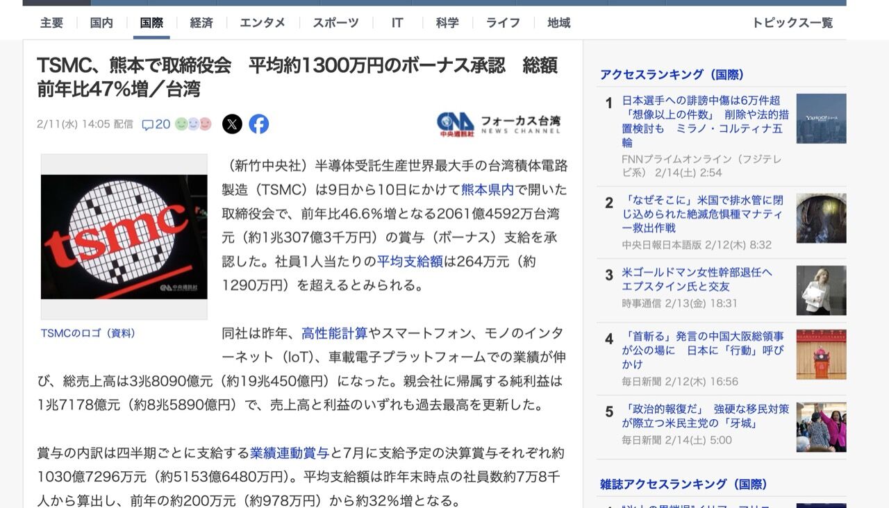This screenshot has height=508, width=889.
Task: Open the 「首斬る」発言 ranking story
Action: [703, 350]
